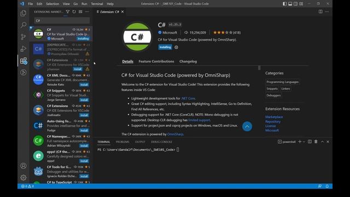Screen dimensions: 350x197
Task: Clear extensions search results icon
Action: 80,11
